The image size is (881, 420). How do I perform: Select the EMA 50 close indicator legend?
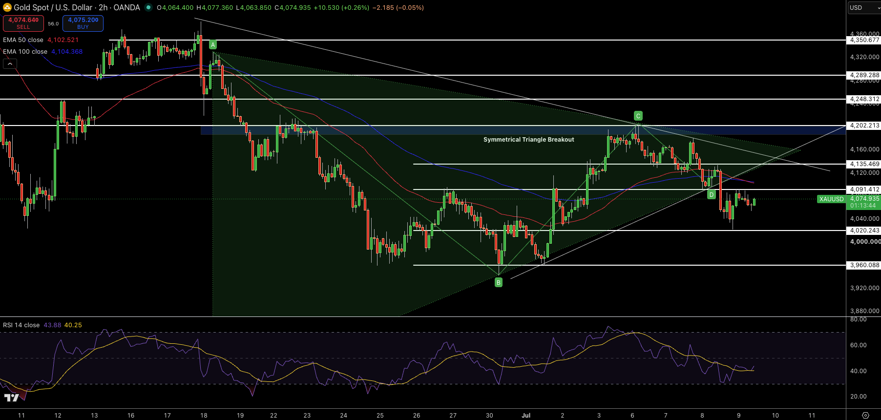[23, 40]
